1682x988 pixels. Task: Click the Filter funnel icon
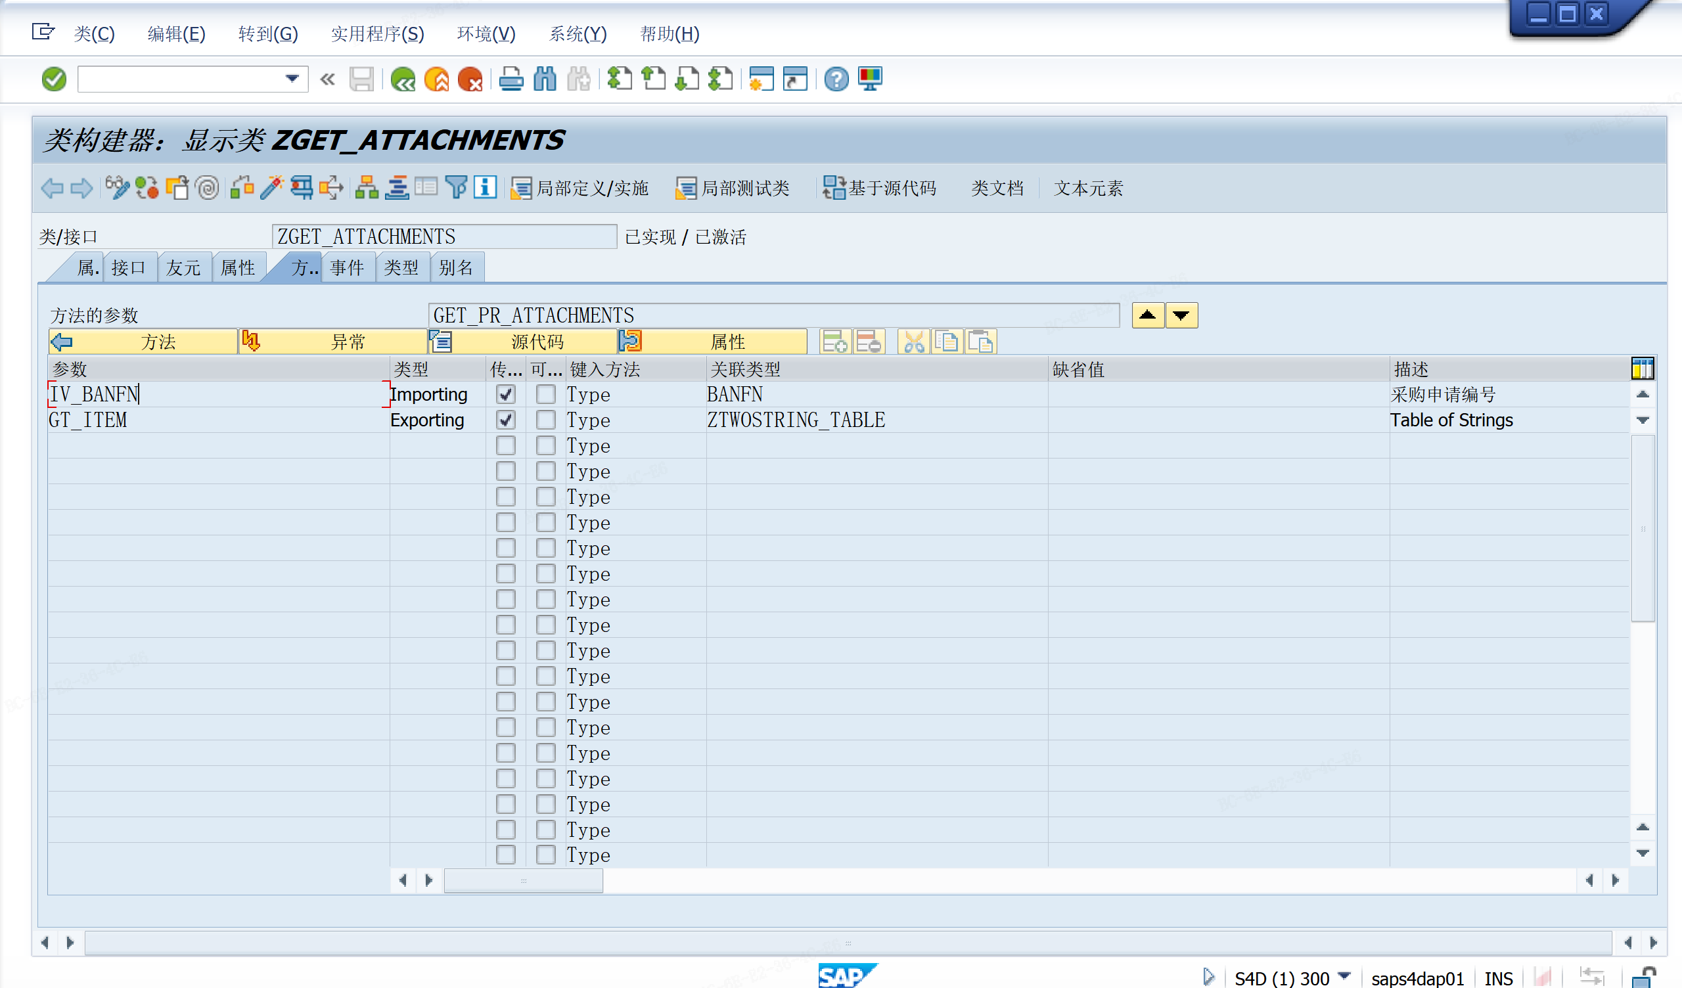457,189
